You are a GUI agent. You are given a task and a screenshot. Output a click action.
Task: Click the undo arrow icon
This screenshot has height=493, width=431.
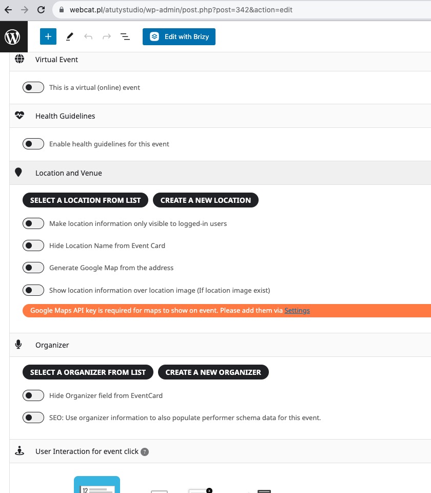pos(88,37)
